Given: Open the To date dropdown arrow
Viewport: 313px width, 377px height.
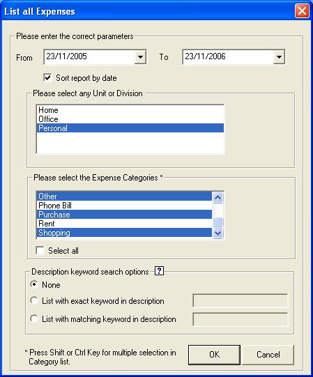Looking at the screenshot, I should tap(279, 57).
